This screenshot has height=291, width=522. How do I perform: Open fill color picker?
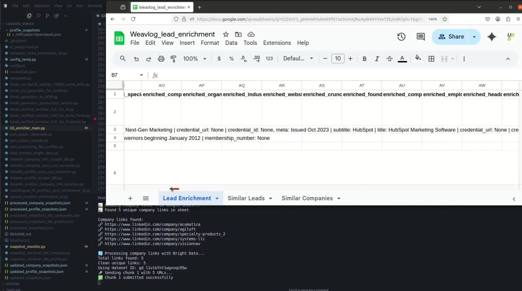(x=418, y=58)
